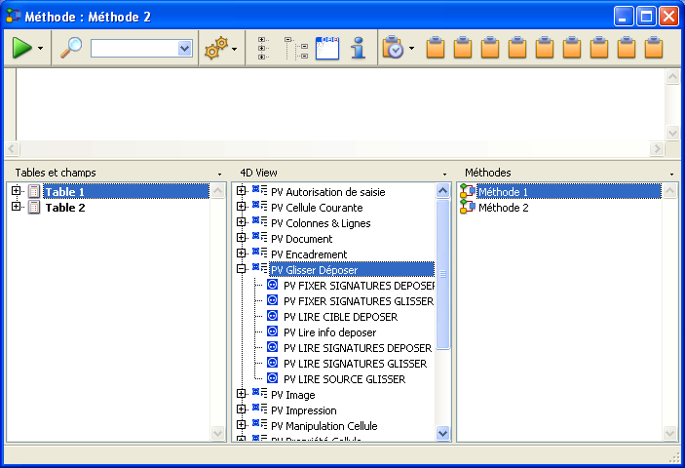Click the green Run method arrow
The height and width of the screenshot is (468, 685).
pos(22,48)
